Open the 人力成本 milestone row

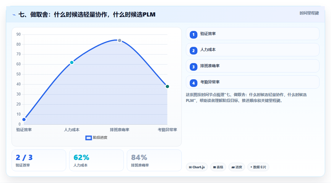[252, 50]
